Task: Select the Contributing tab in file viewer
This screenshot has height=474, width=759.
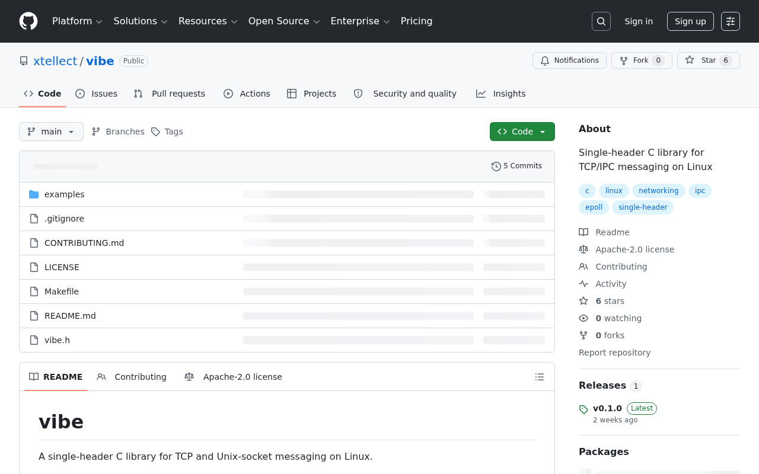Action: (x=132, y=377)
